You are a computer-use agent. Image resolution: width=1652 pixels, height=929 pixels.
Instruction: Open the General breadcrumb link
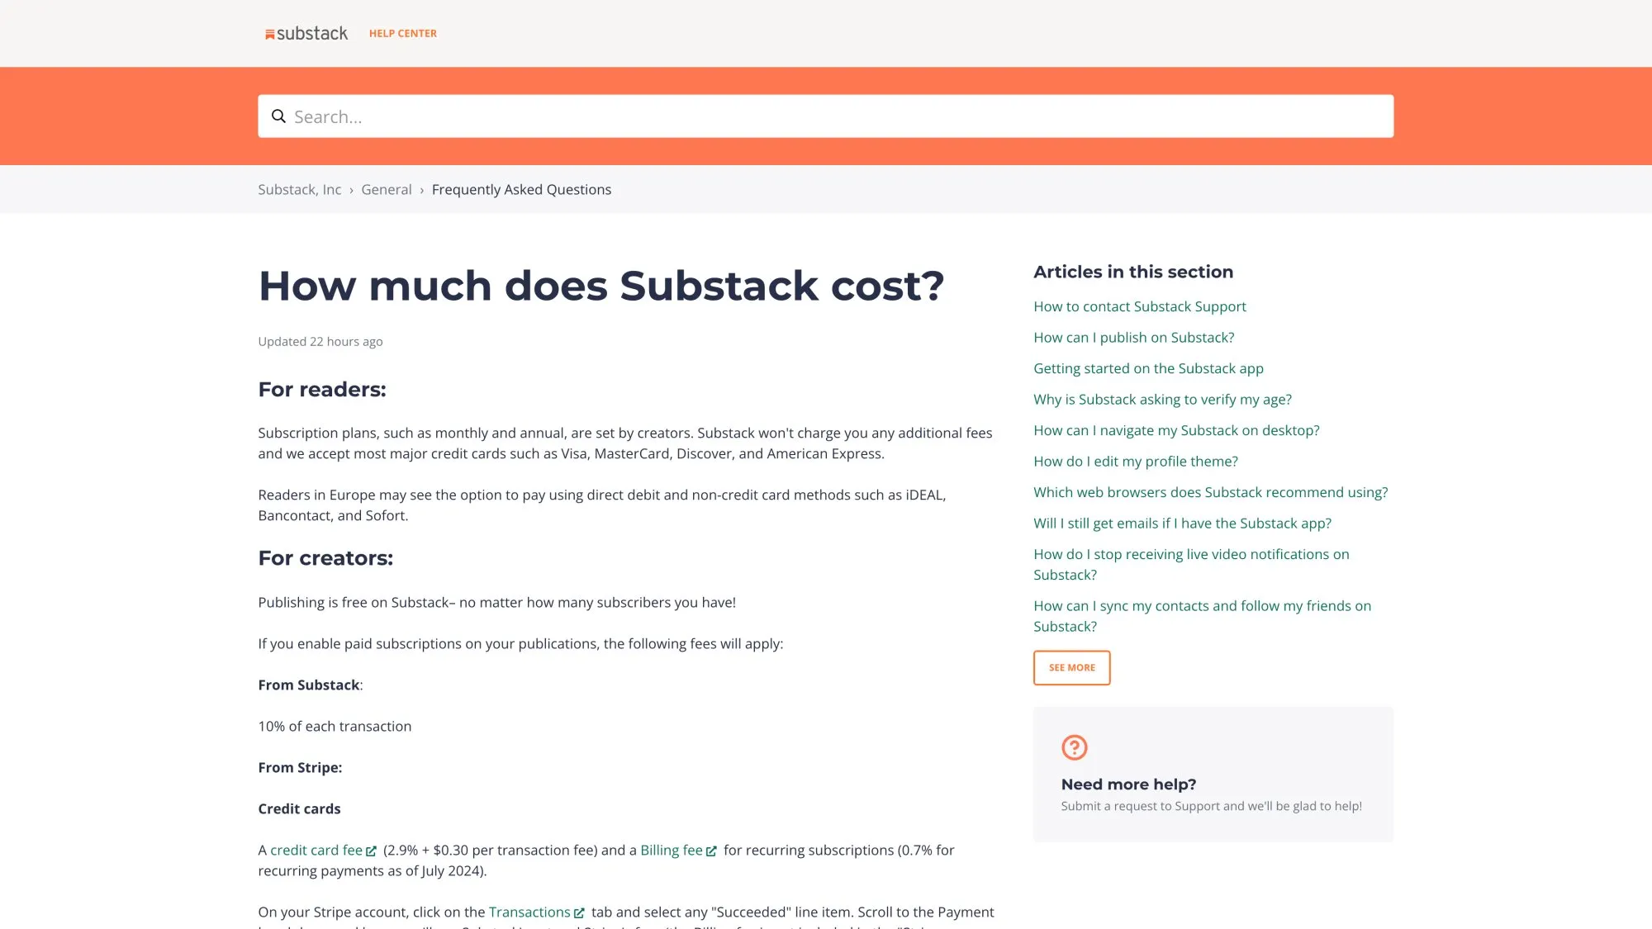tap(386, 189)
